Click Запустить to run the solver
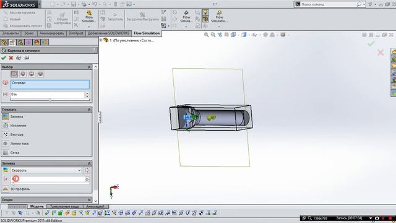Screen dimensions: 396x223 pyautogui.click(x=115, y=17)
